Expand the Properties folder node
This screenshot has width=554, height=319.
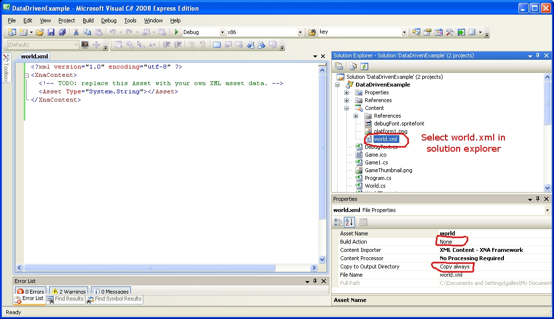click(x=347, y=92)
